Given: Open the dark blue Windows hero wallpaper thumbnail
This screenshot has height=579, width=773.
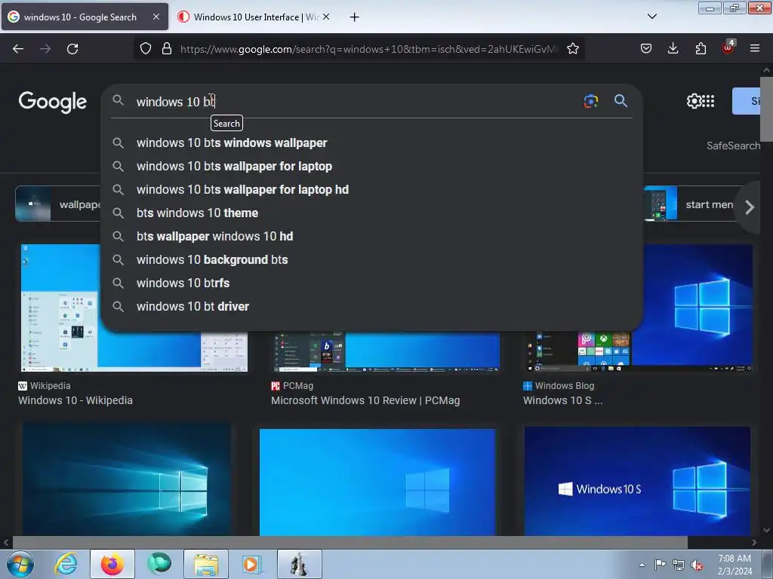Looking at the screenshot, I should click(x=127, y=479).
